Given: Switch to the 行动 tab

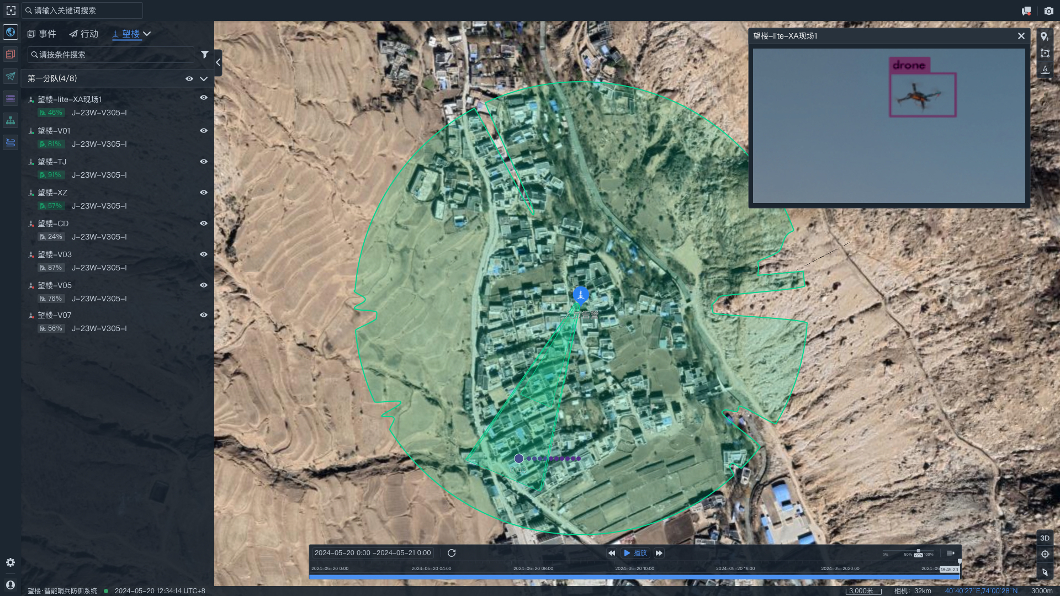Looking at the screenshot, I should 84,34.
